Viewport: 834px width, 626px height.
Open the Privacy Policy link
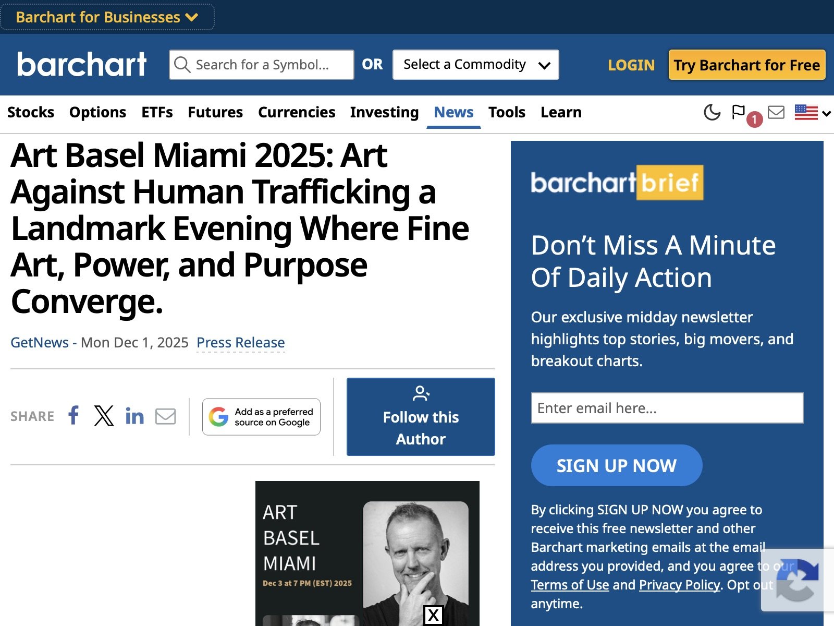[x=680, y=585]
